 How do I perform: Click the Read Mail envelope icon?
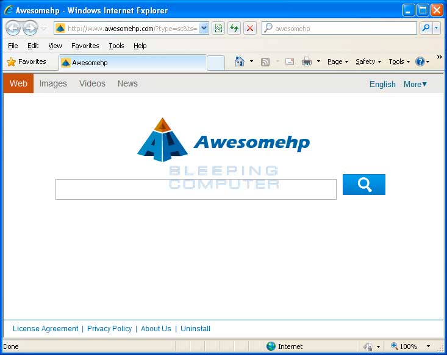(290, 62)
